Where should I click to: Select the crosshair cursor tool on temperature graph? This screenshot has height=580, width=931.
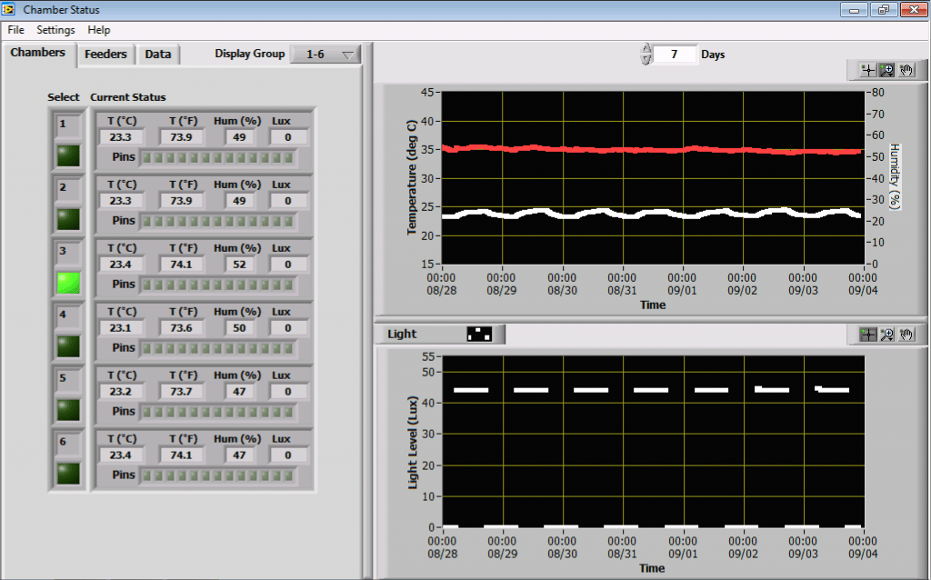point(868,70)
